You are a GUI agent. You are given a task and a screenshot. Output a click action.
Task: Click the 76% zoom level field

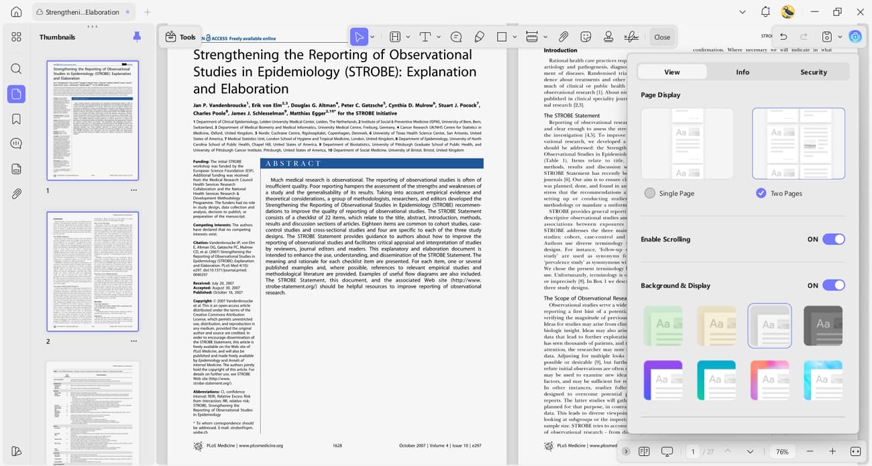point(782,451)
